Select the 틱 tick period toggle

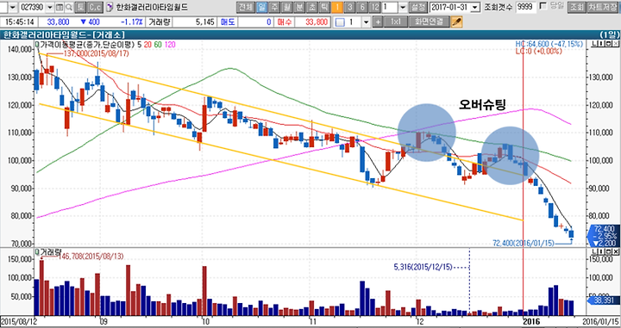pyautogui.click(x=324, y=8)
